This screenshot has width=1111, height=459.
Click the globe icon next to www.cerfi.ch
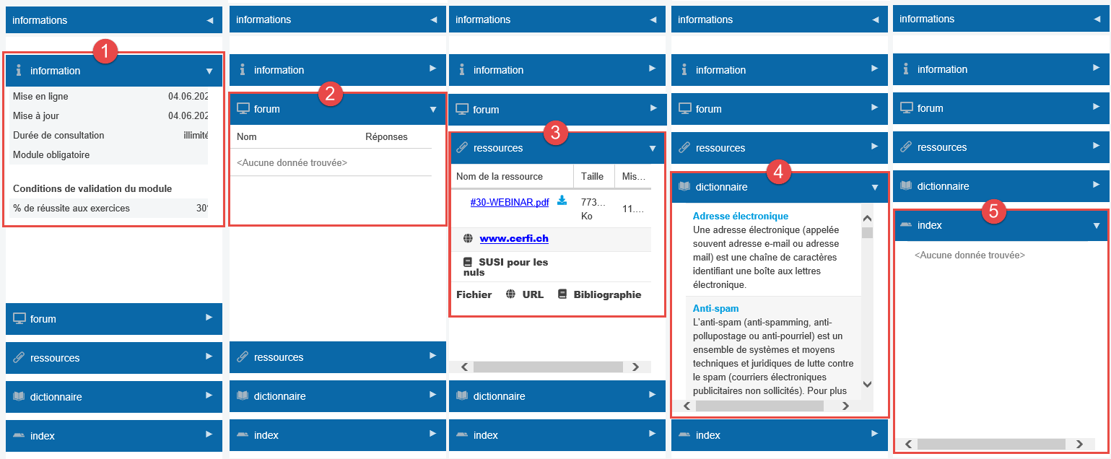coord(468,238)
